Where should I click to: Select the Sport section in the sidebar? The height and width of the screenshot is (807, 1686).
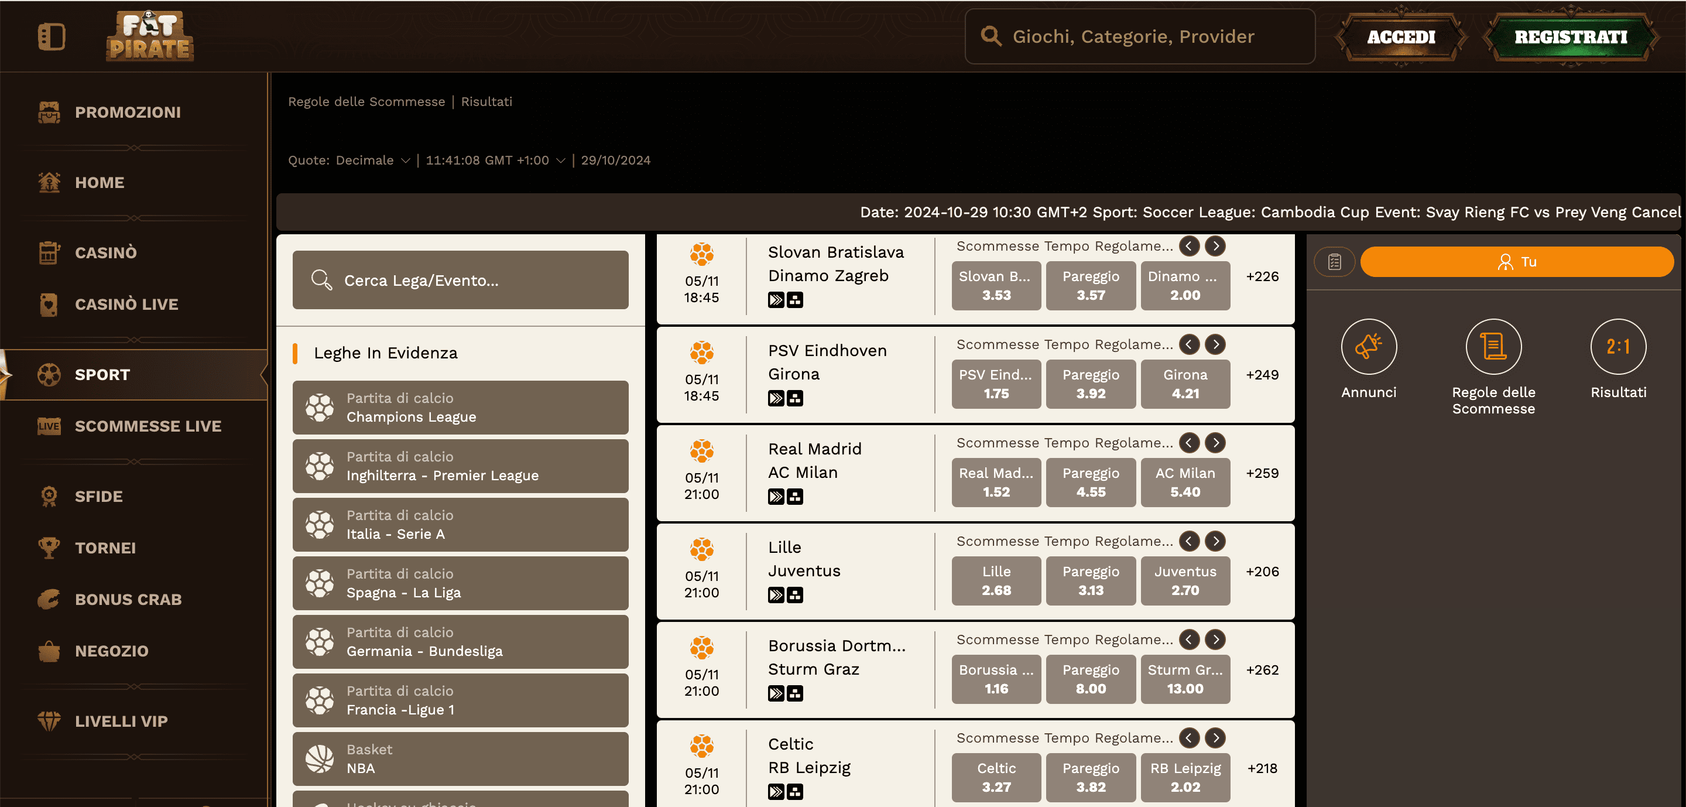click(x=102, y=374)
